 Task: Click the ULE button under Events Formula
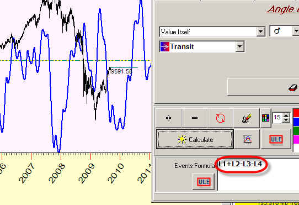click(x=204, y=182)
